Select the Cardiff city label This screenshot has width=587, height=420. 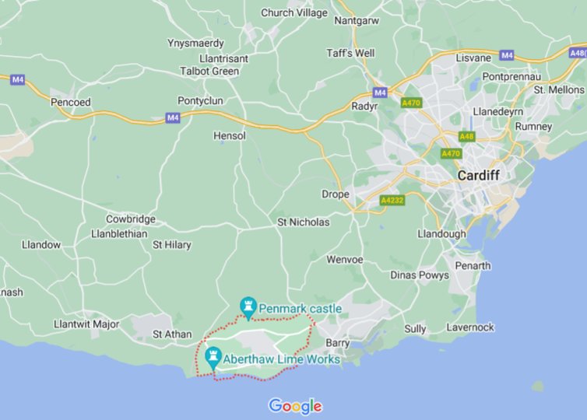(x=479, y=176)
